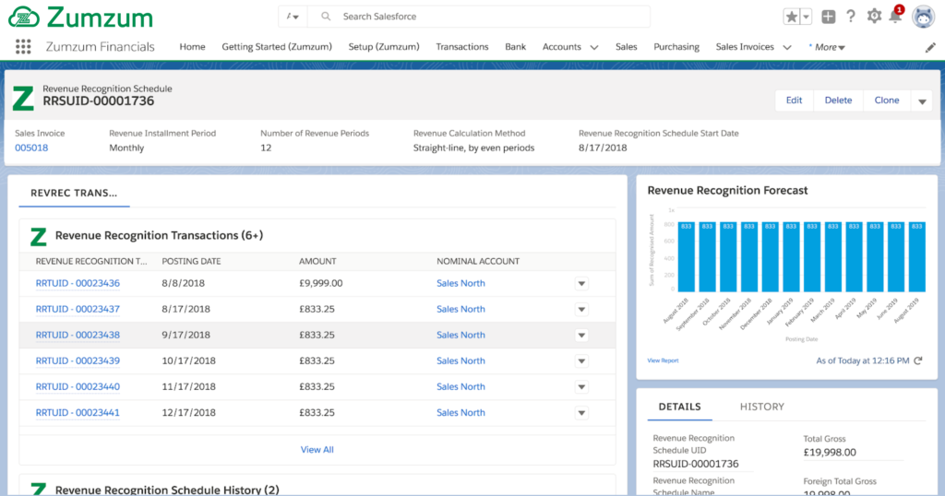
Task: Expand the favorites list arrow
Action: pyautogui.click(x=807, y=17)
